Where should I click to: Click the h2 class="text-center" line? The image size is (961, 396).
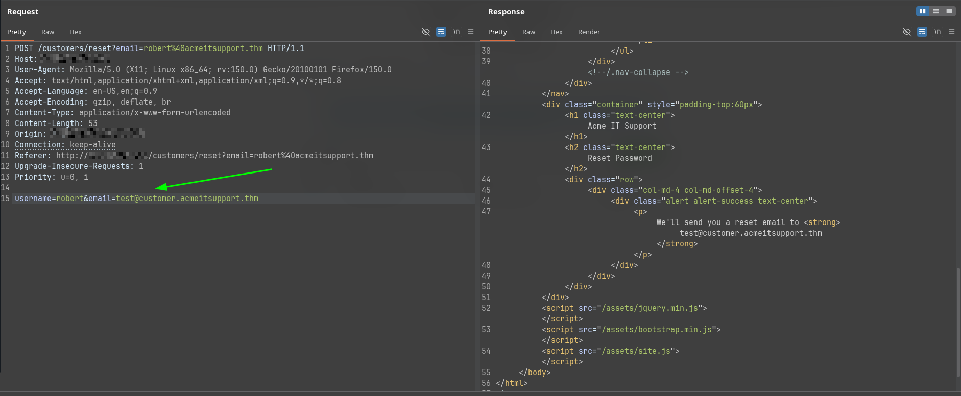pos(620,147)
